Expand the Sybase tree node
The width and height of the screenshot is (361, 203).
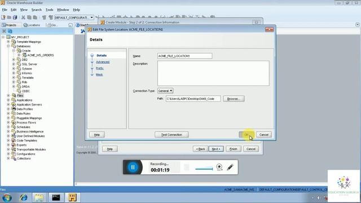pos(14,69)
